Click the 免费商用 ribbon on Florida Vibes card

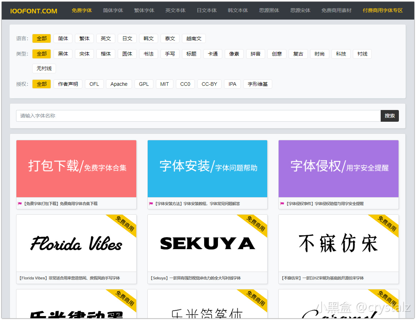tap(124, 224)
